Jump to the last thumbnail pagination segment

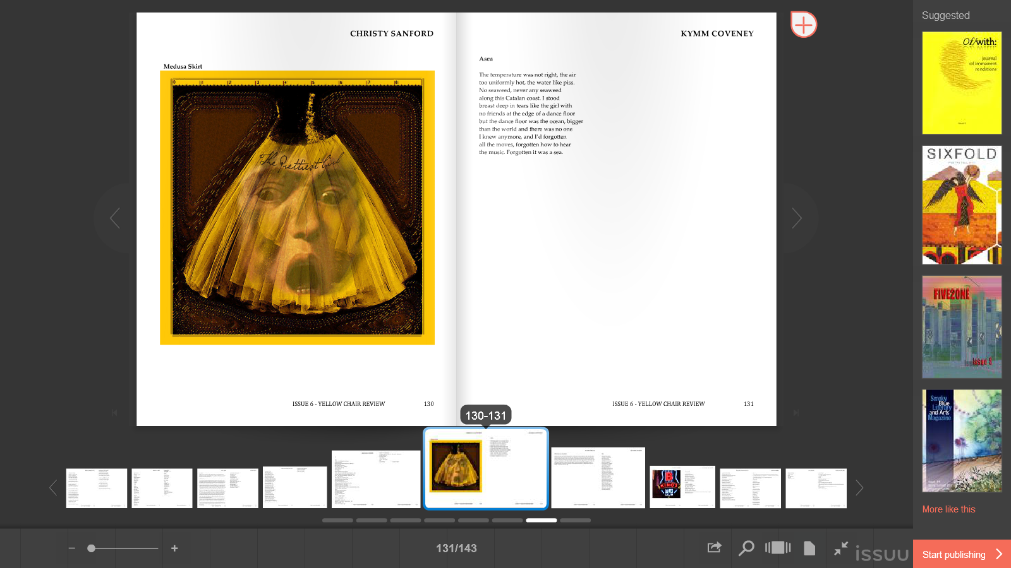click(x=575, y=521)
